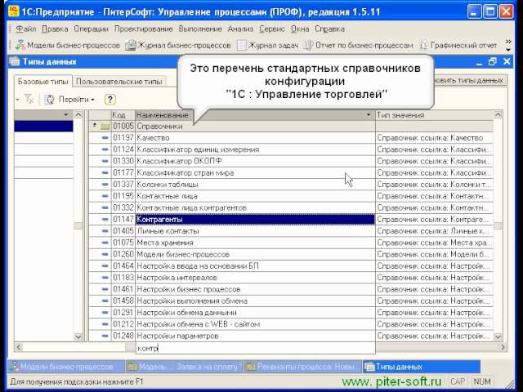Select the highlighted first row in left pane
This screenshot has height=392, width=523.
pyautogui.click(x=43, y=127)
